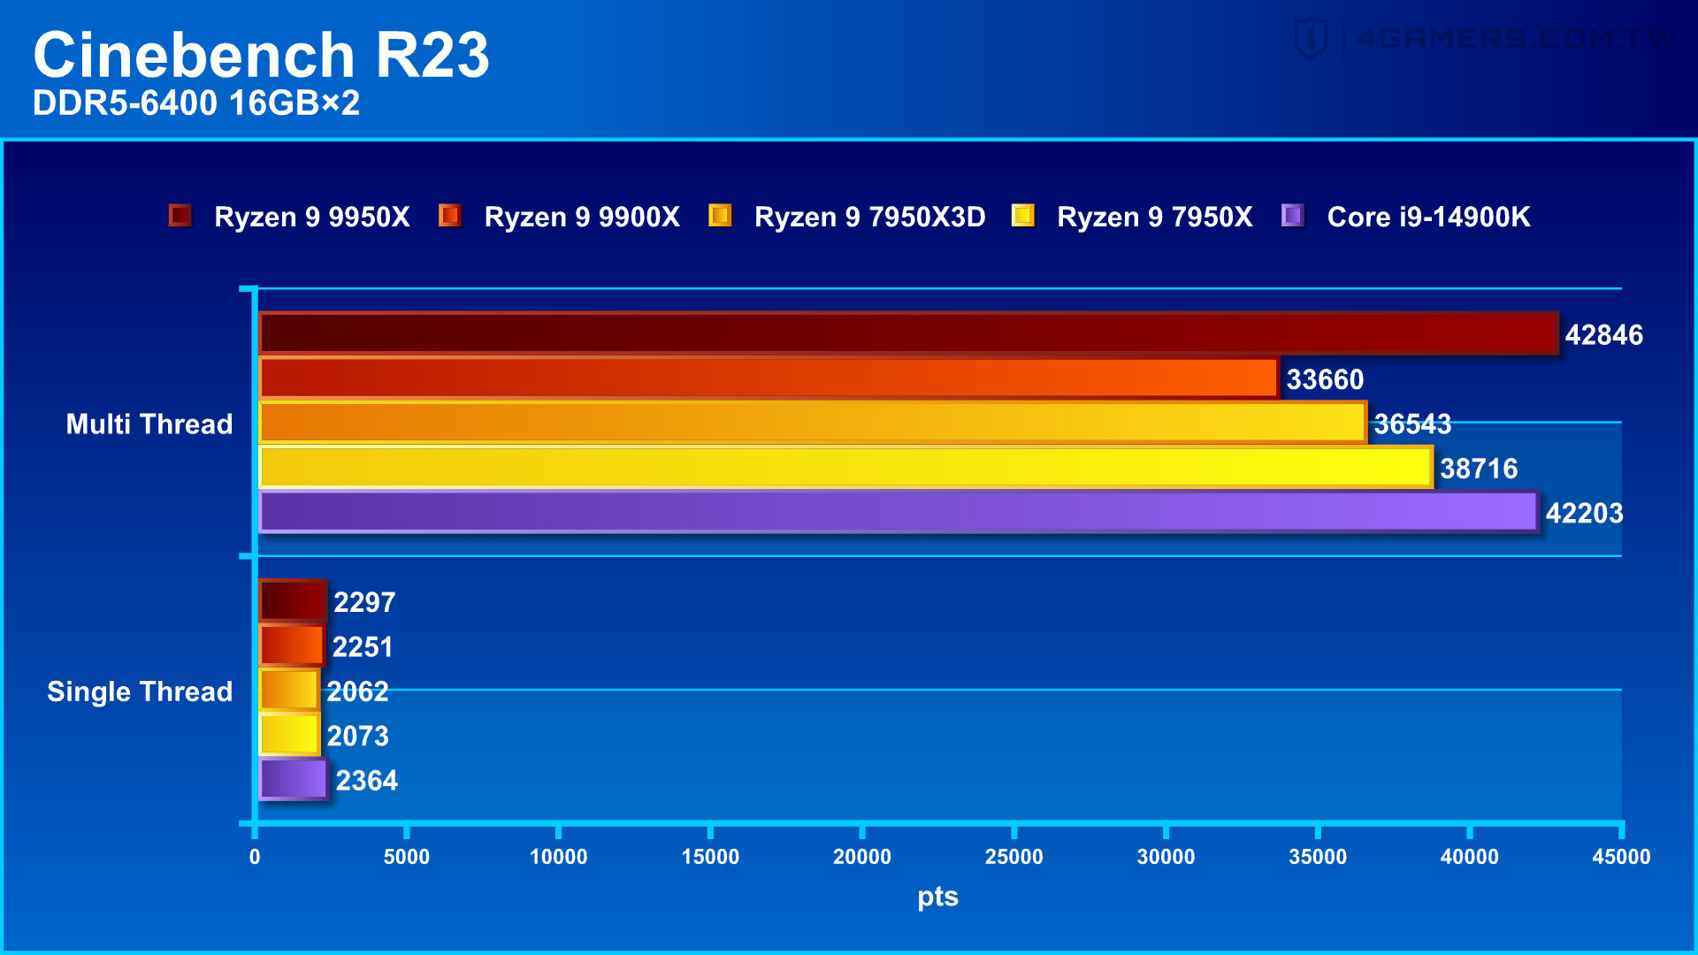Click the 20000 axis tick label
Image resolution: width=1698 pixels, height=955 pixels.
(x=862, y=857)
